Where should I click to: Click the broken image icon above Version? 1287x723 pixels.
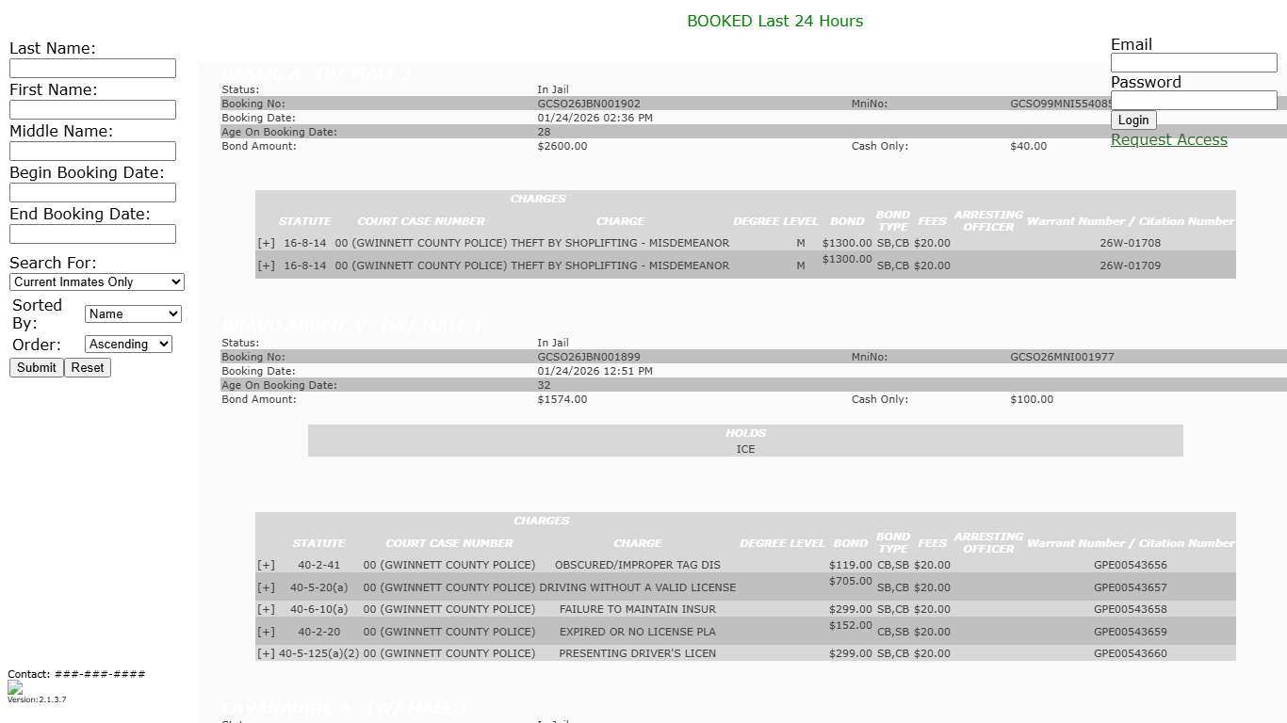tap(15, 688)
